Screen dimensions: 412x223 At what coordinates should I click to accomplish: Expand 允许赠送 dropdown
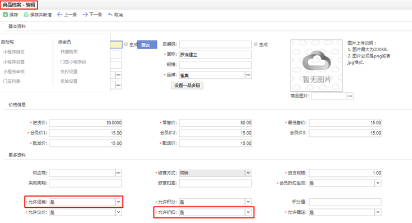(378, 212)
